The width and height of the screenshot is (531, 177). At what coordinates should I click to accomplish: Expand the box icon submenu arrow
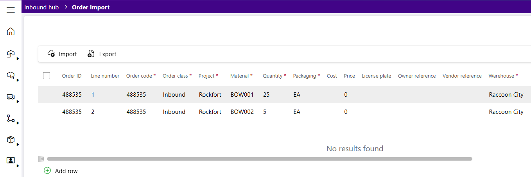point(18,144)
